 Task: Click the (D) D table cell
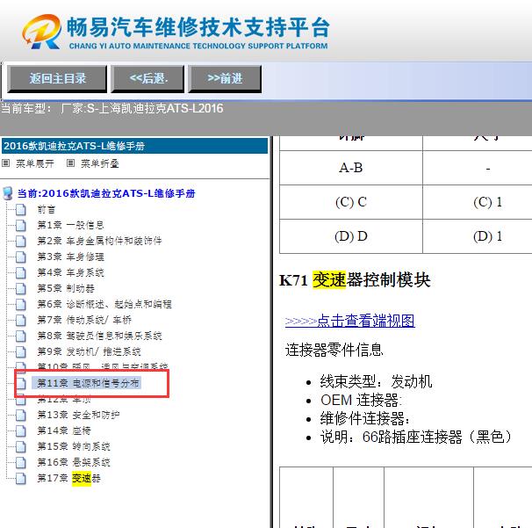click(351, 236)
